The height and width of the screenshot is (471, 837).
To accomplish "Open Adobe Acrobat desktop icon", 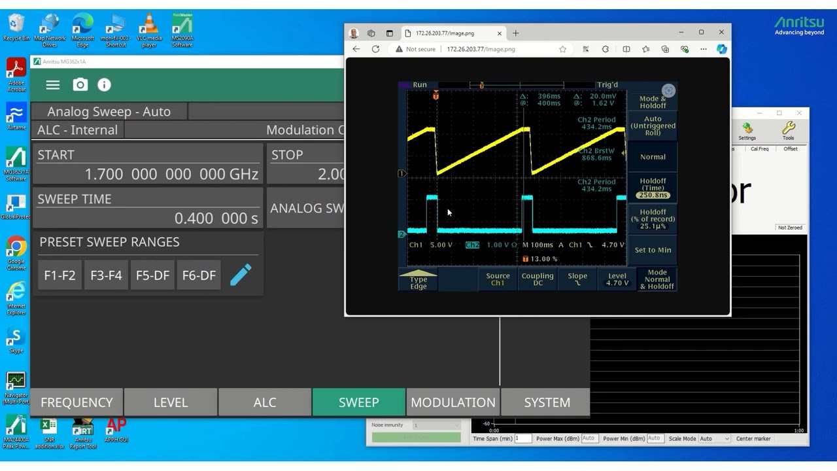I will point(16,75).
